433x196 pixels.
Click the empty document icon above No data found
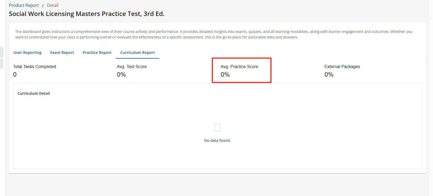pos(217,127)
